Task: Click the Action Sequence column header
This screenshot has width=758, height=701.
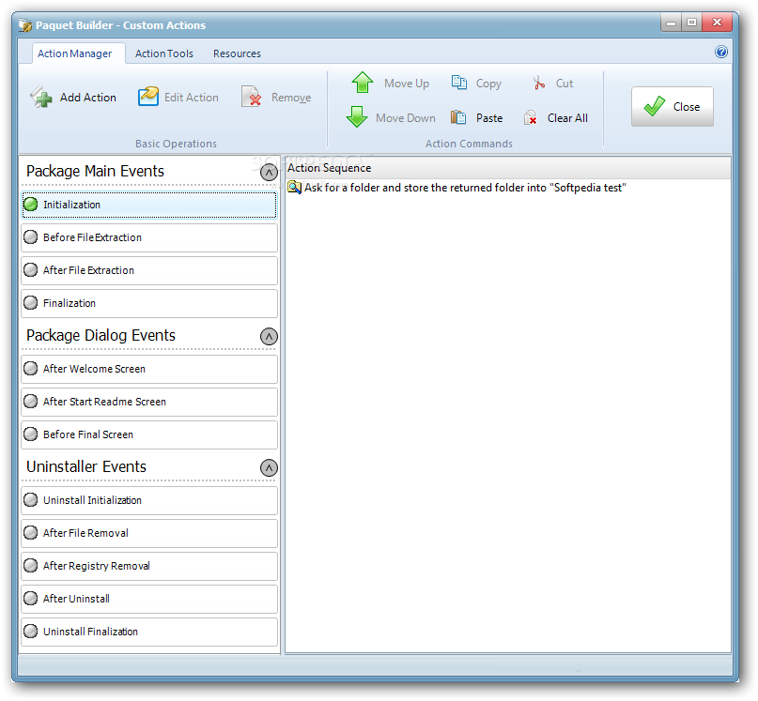Action: coord(507,168)
